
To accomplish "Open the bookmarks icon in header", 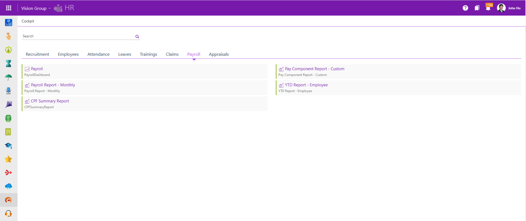I will pyautogui.click(x=477, y=8).
